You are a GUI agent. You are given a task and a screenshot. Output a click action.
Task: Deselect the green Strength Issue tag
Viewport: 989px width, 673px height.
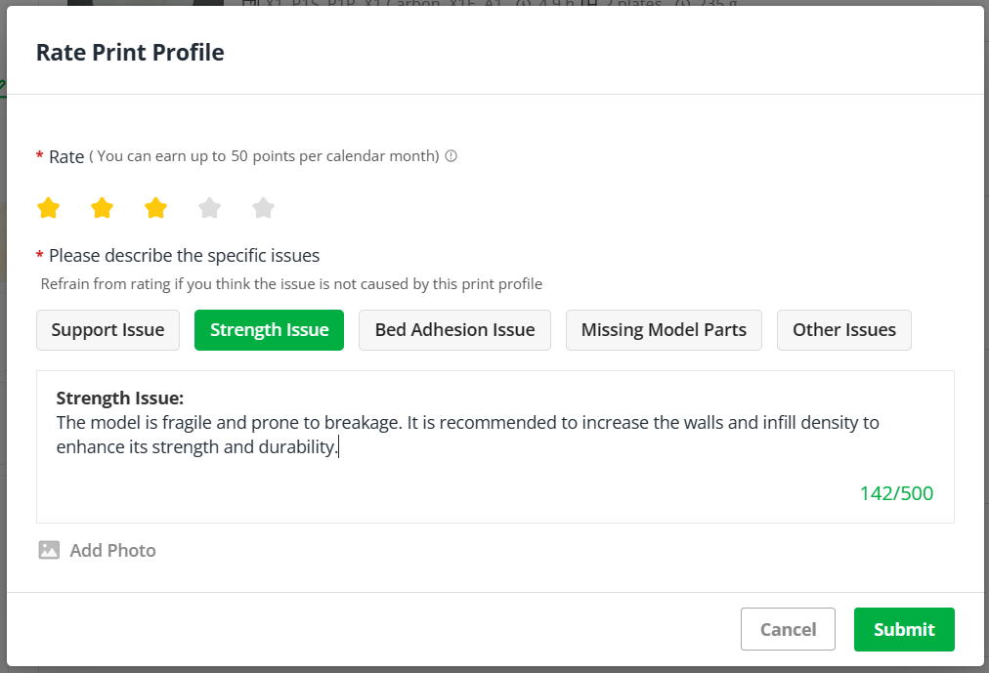coord(270,329)
